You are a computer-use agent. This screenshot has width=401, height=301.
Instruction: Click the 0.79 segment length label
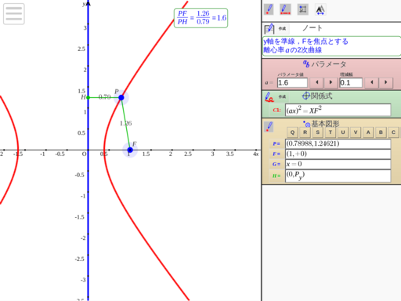pyautogui.click(x=105, y=97)
